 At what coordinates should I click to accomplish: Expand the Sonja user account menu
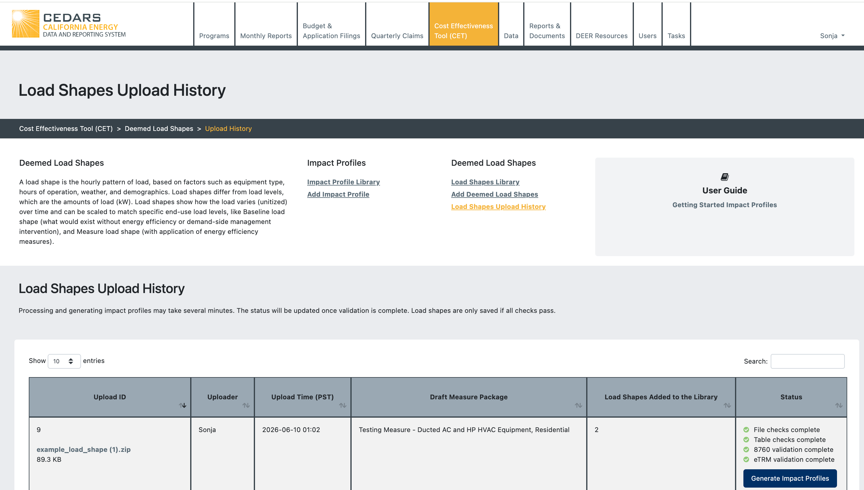point(832,36)
